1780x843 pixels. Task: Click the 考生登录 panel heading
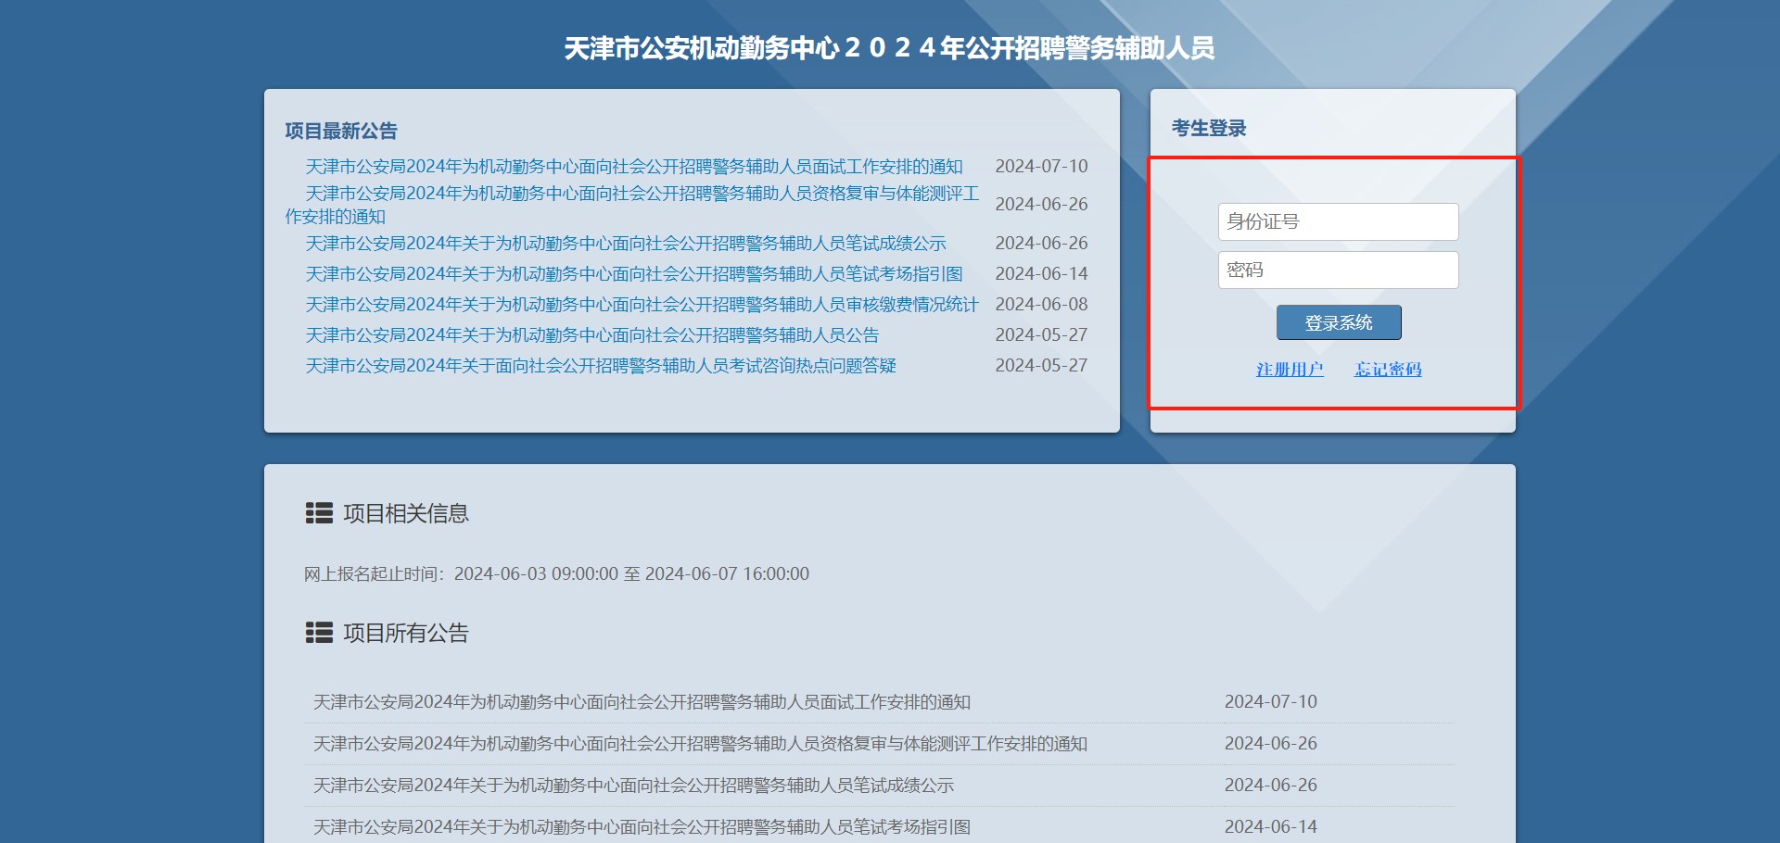[1208, 129]
